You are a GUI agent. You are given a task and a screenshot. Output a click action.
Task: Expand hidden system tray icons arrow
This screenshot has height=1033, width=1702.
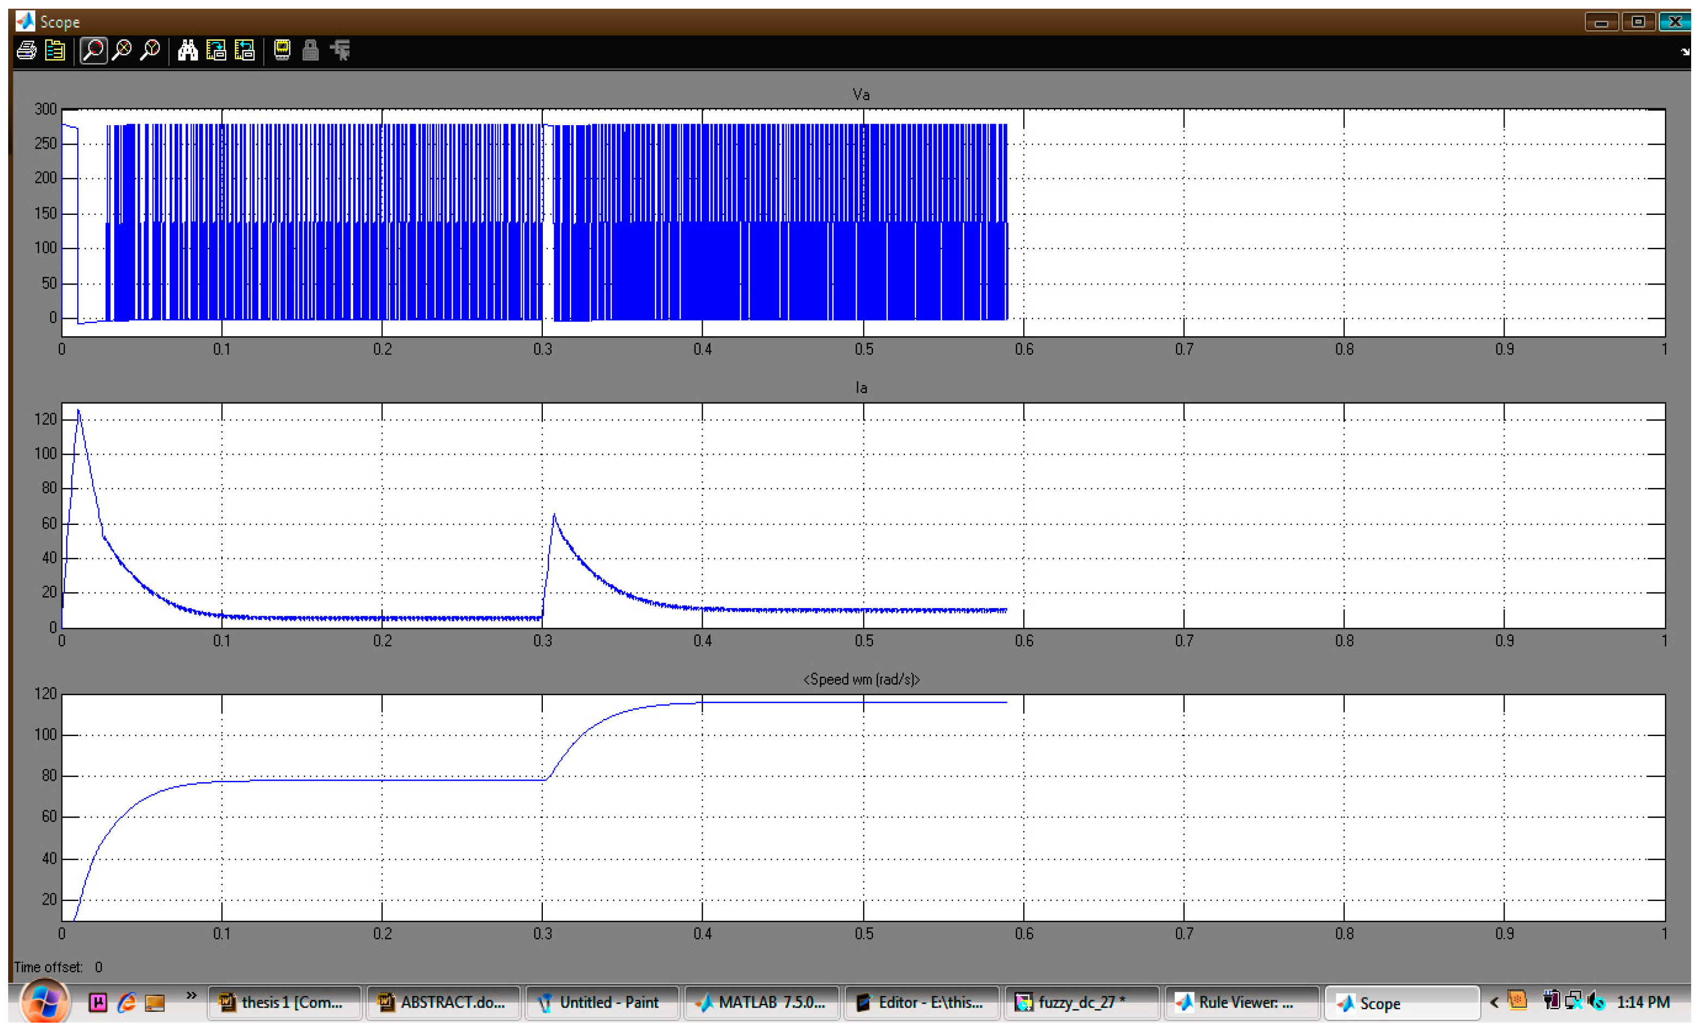click(x=1494, y=1003)
